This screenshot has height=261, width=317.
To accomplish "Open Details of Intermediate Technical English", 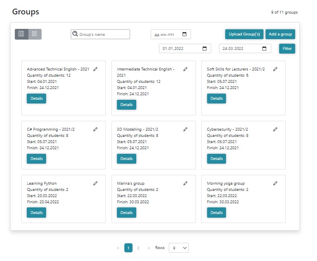I will point(126,105).
